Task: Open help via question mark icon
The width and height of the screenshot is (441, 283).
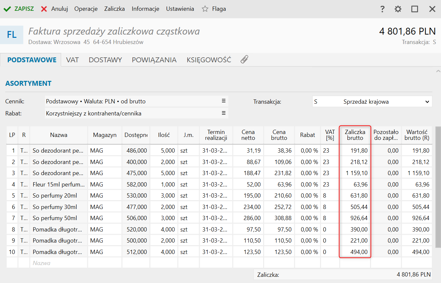Action: tap(382, 9)
